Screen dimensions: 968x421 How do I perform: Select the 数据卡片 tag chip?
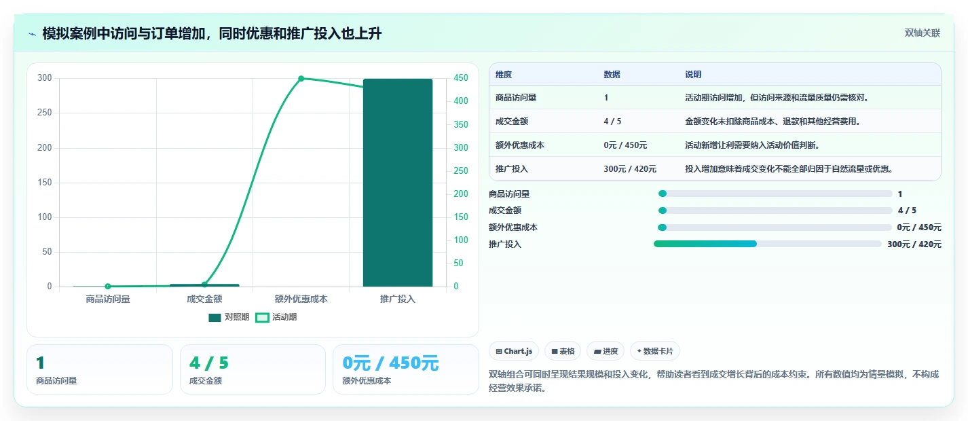click(655, 351)
